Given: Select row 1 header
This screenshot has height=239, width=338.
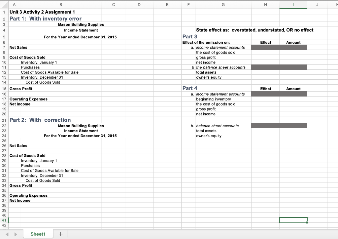Looking at the screenshot, I should [4, 12].
